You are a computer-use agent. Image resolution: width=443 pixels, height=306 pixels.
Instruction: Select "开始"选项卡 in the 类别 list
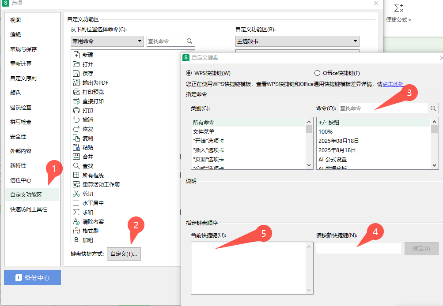coord(248,141)
